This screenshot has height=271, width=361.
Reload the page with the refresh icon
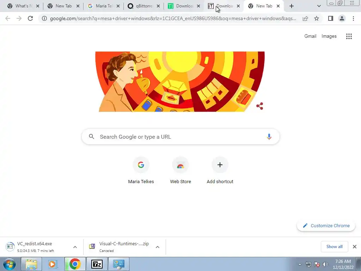(x=30, y=18)
